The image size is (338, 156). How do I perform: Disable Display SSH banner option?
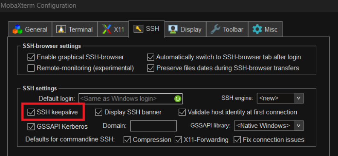[x=99, y=112]
